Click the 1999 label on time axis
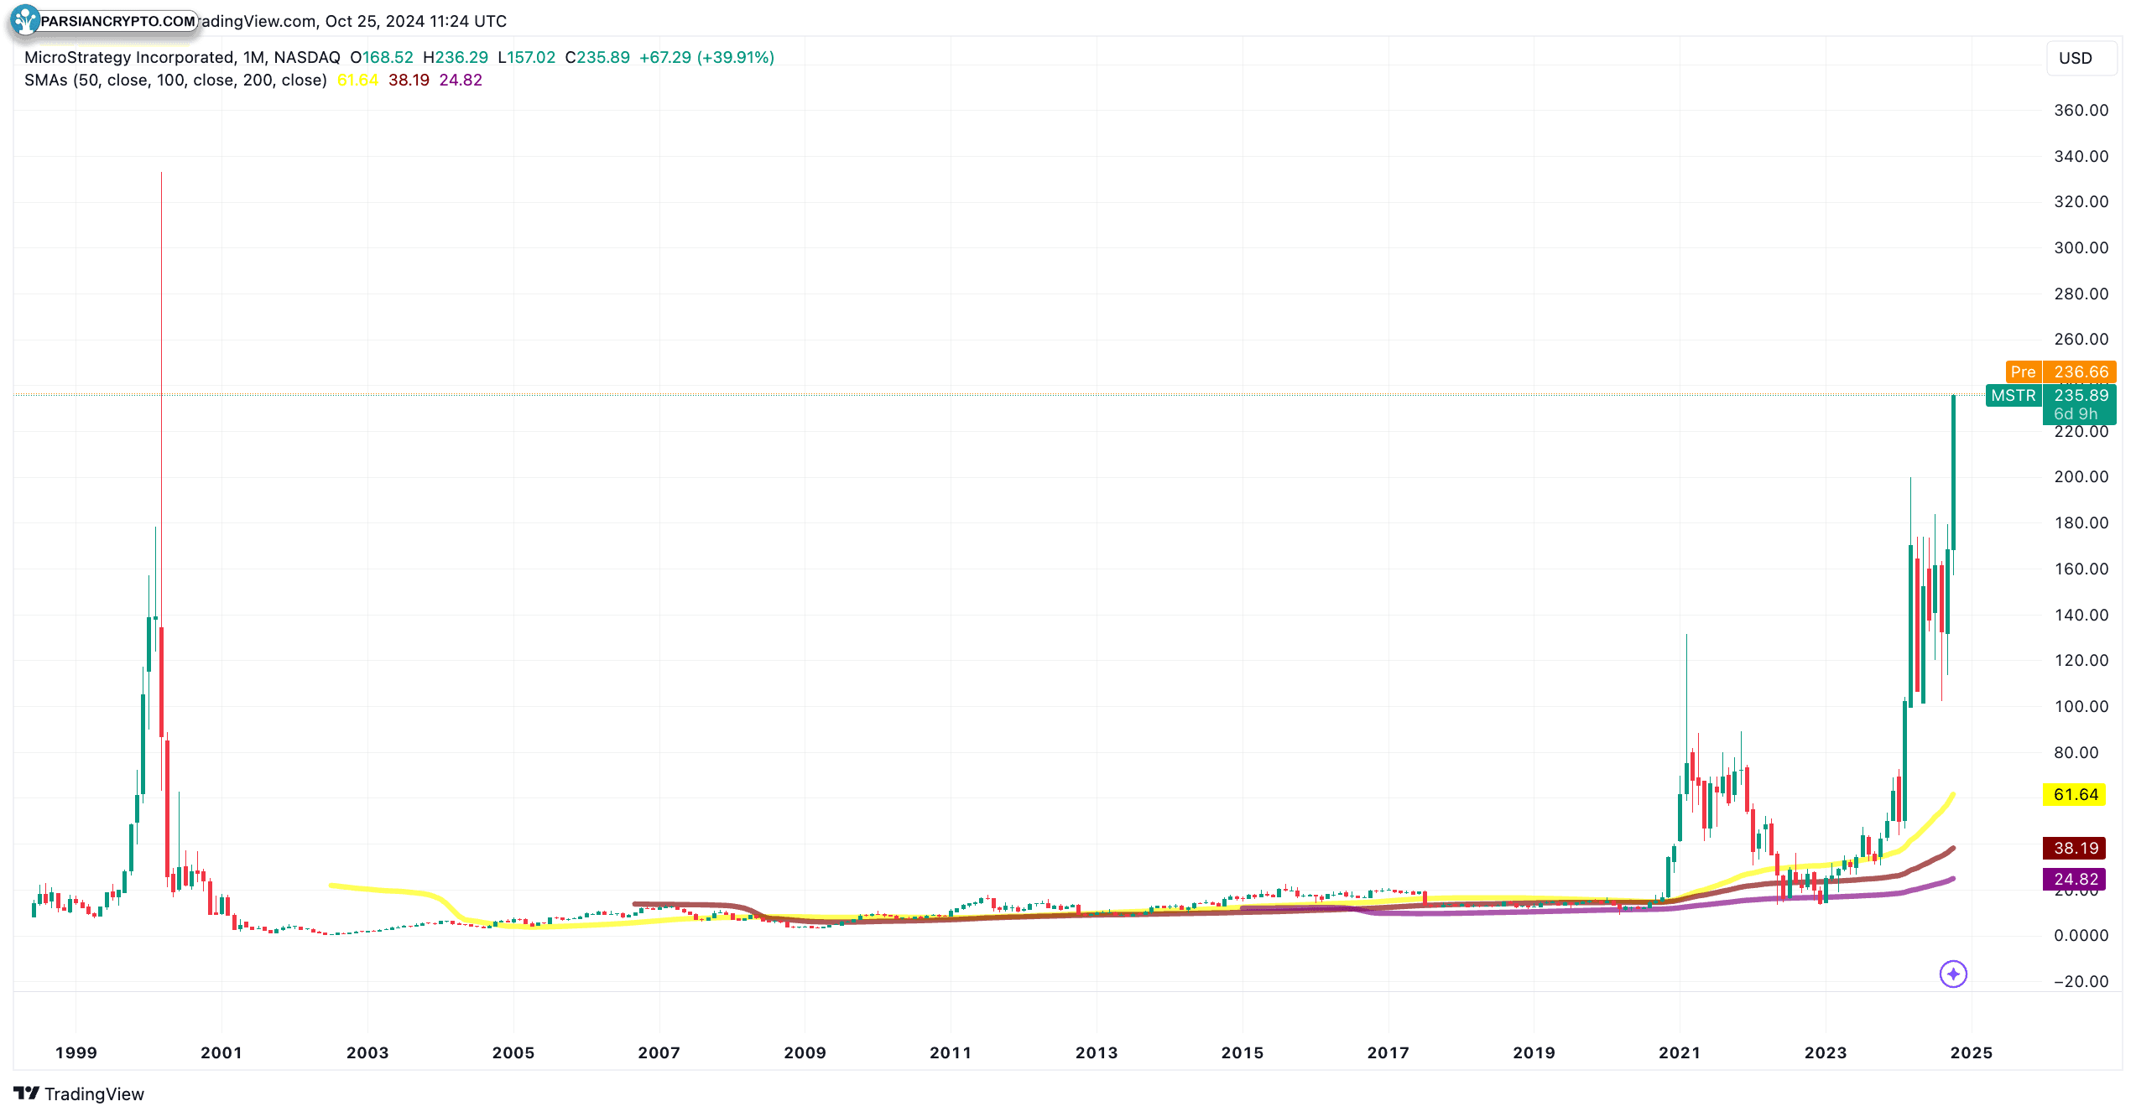Image resolution: width=2136 pixels, height=1117 pixels. point(76,1052)
